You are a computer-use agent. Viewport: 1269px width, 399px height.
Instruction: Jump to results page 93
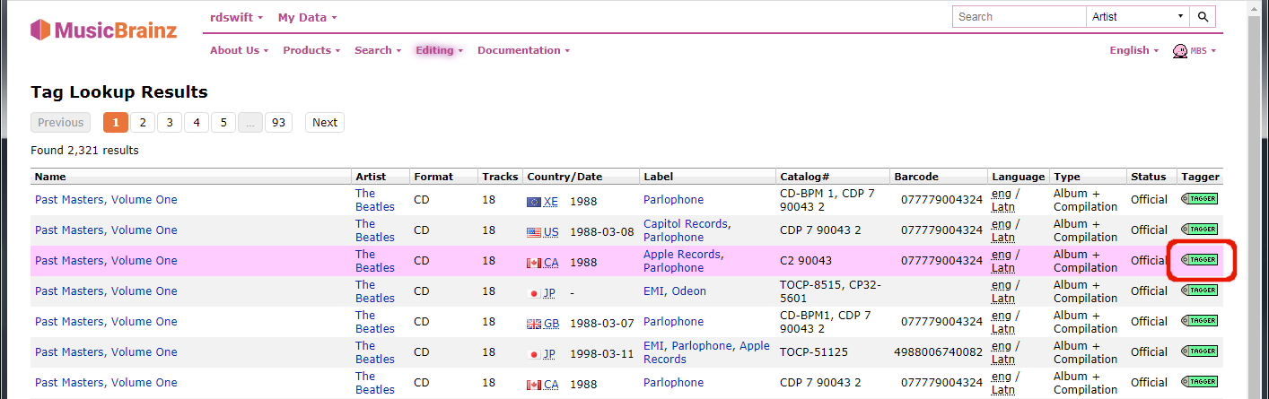pyautogui.click(x=278, y=123)
